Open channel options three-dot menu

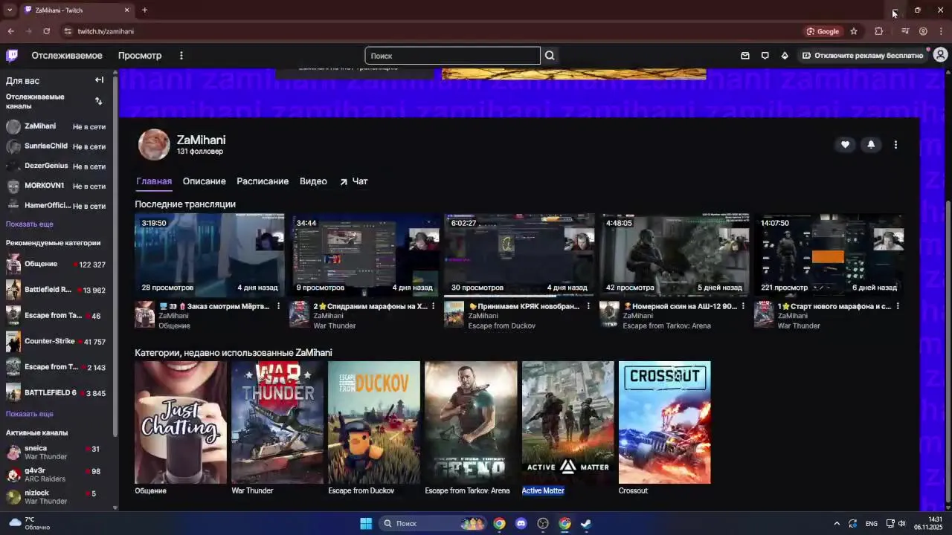pyautogui.click(x=895, y=145)
